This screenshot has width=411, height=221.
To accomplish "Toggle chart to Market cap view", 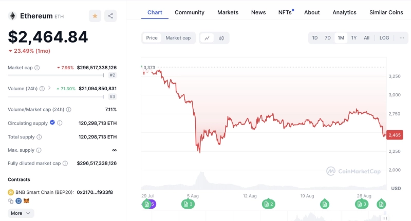I will click(178, 38).
